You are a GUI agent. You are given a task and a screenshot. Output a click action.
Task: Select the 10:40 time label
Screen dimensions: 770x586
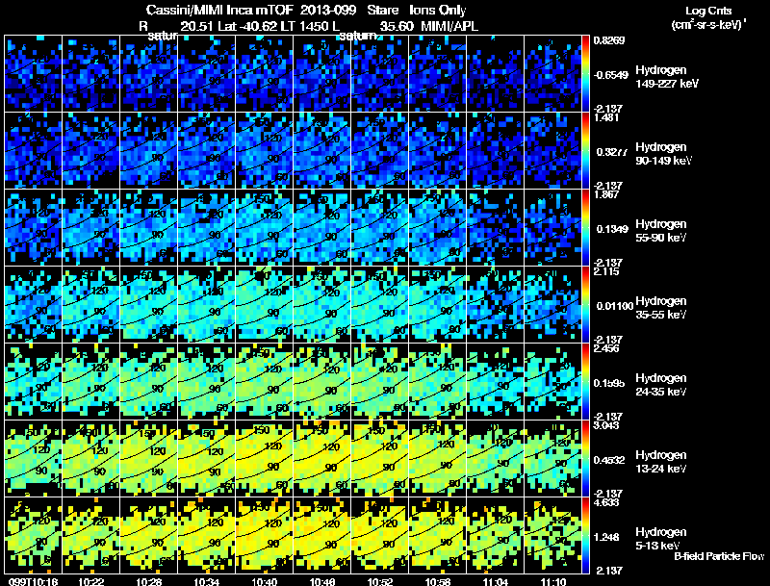(x=265, y=581)
